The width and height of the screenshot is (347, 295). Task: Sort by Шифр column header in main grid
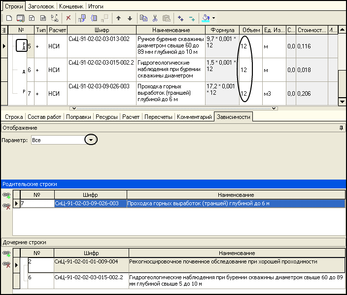[102, 30]
